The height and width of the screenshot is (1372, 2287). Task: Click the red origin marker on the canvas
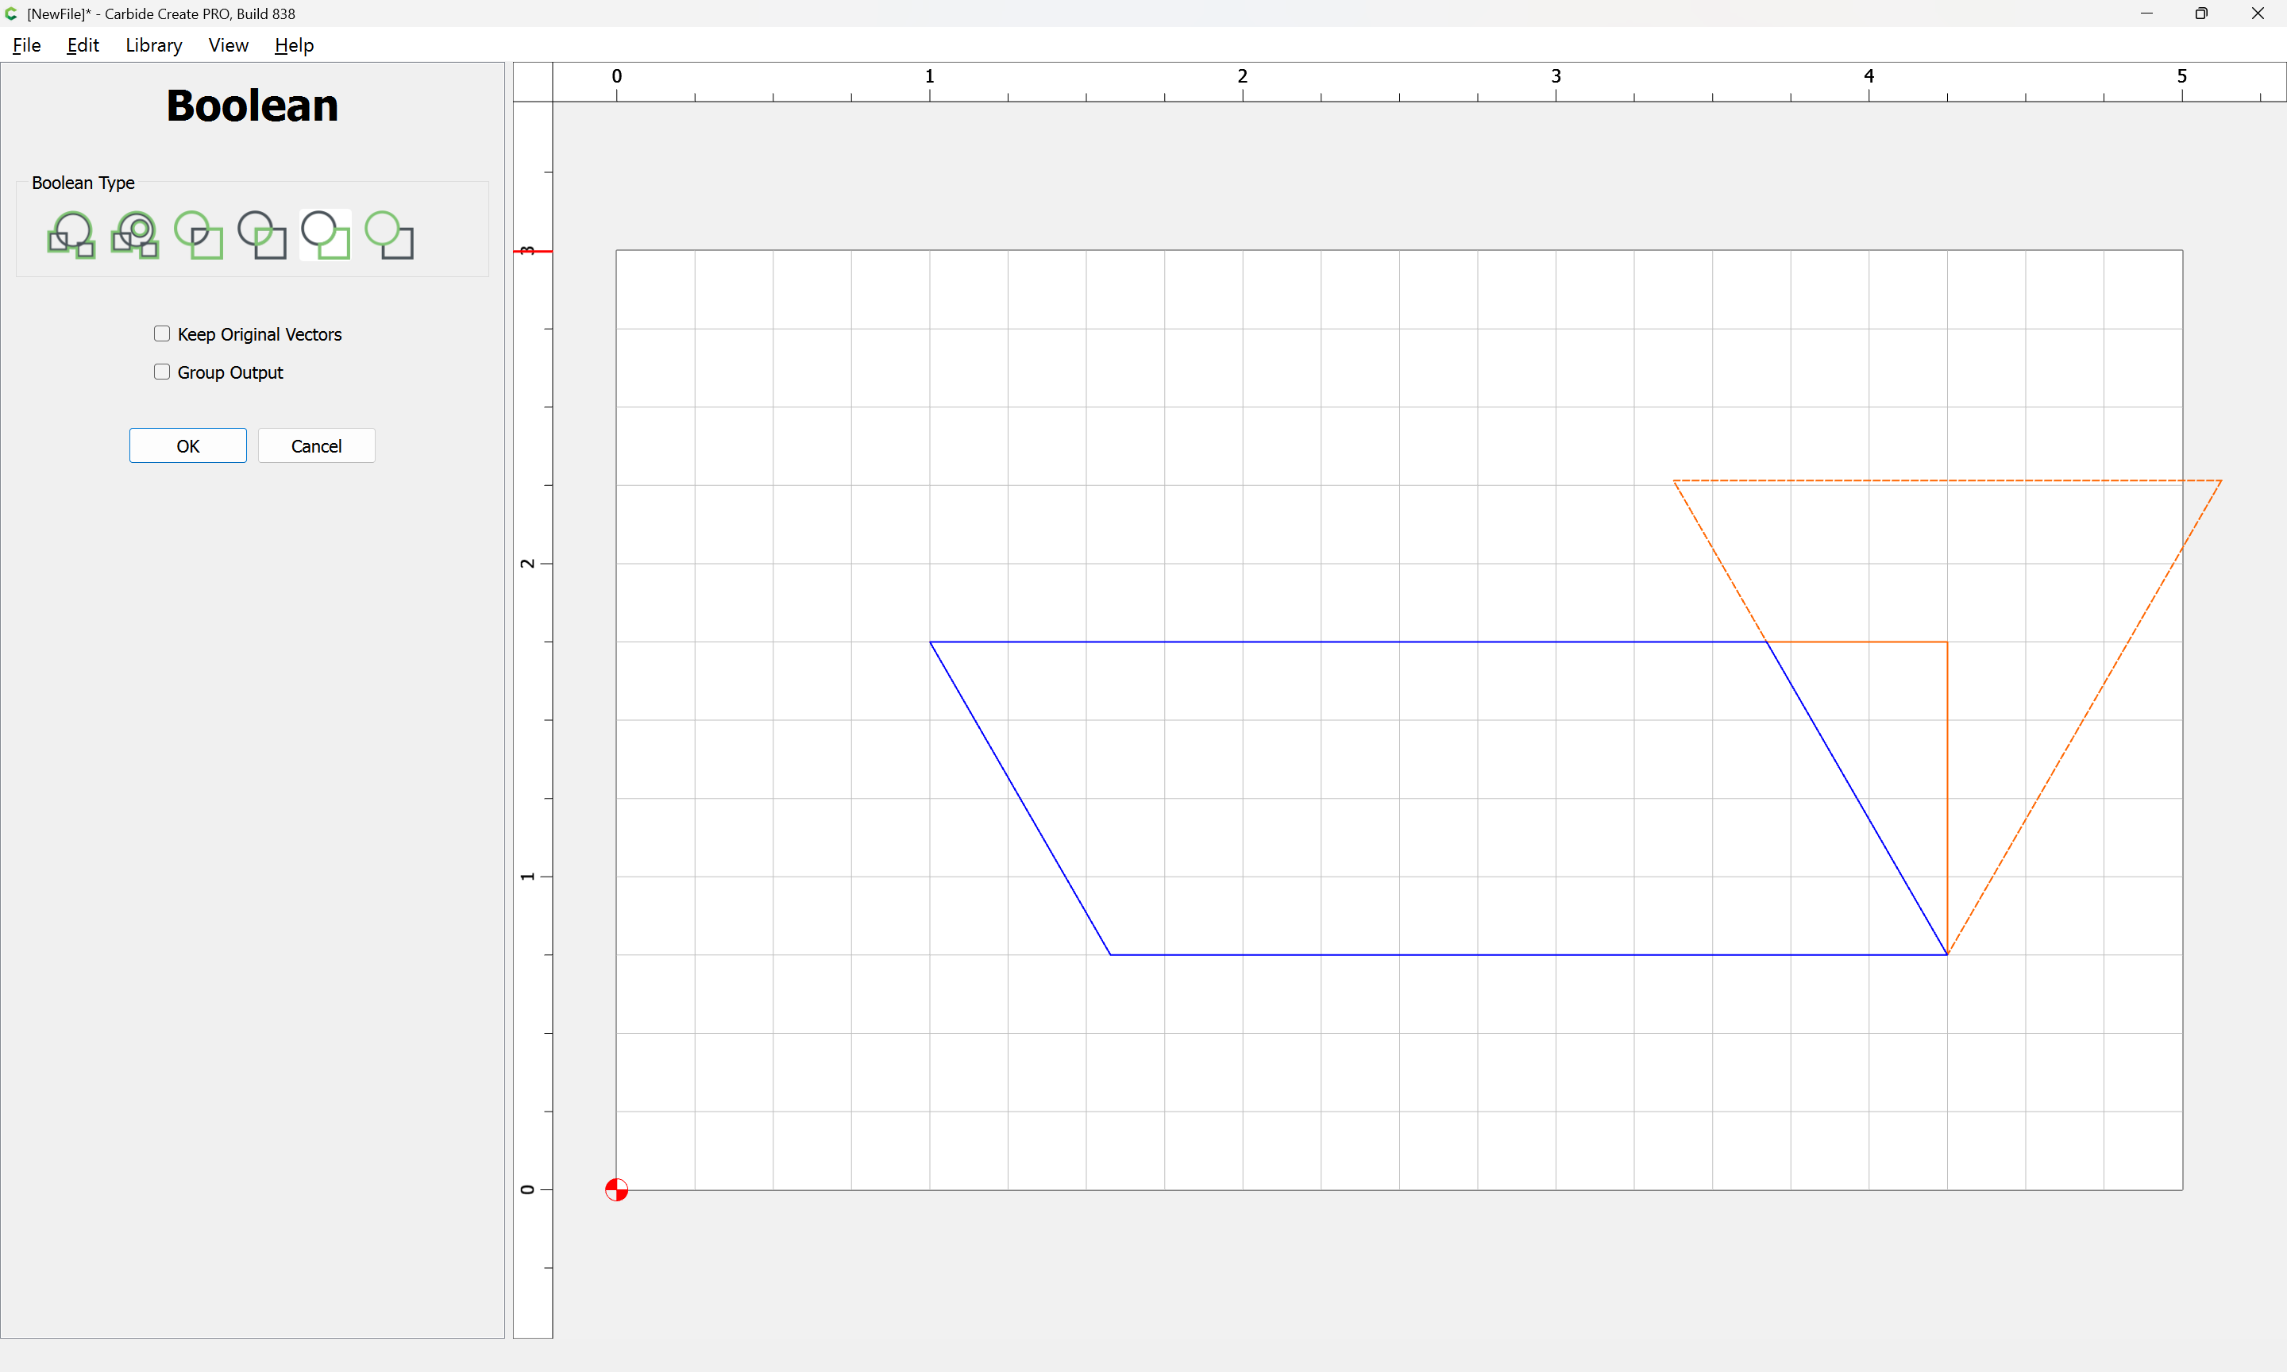[x=616, y=1189]
